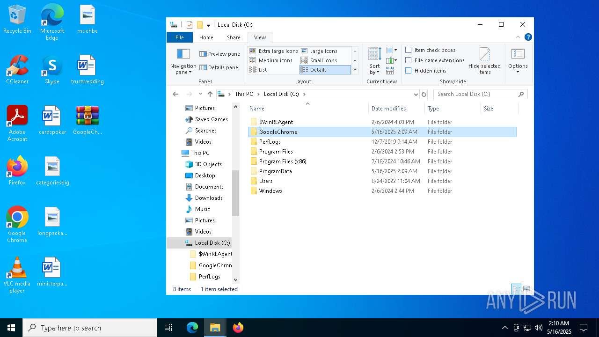This screenshot has width=599, height=337.
Task: Open the VLC media player shortcut
Action: pyautogui.click(x=17, y=275)
